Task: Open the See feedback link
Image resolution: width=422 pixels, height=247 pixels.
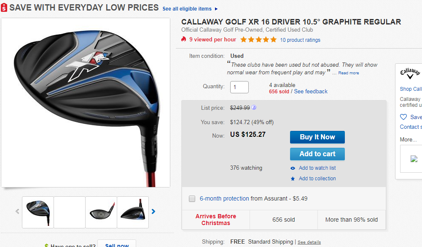Action: [x=311, y=91]
